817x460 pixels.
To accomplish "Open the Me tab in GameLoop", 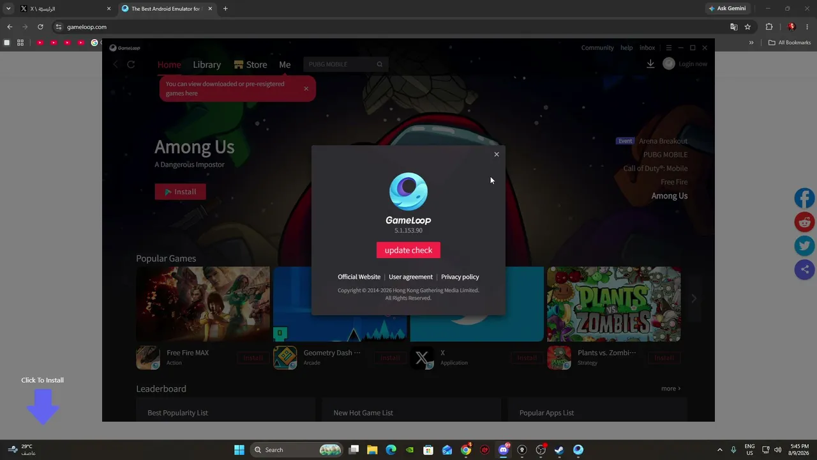I will (285, 65).
